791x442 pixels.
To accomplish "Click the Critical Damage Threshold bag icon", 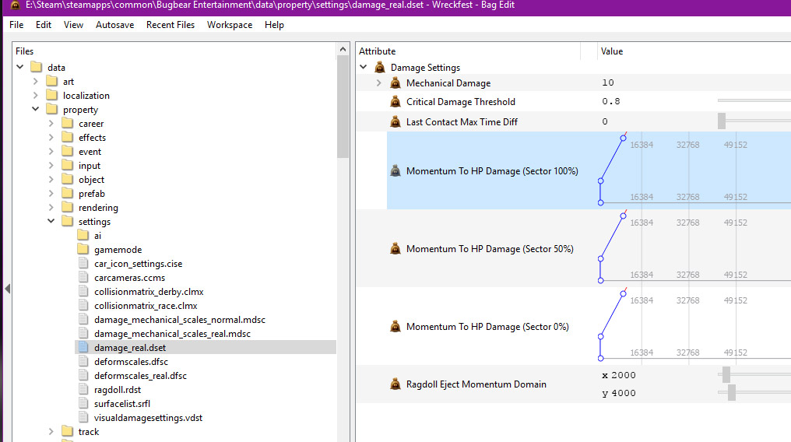I will (x=395, y=101).
